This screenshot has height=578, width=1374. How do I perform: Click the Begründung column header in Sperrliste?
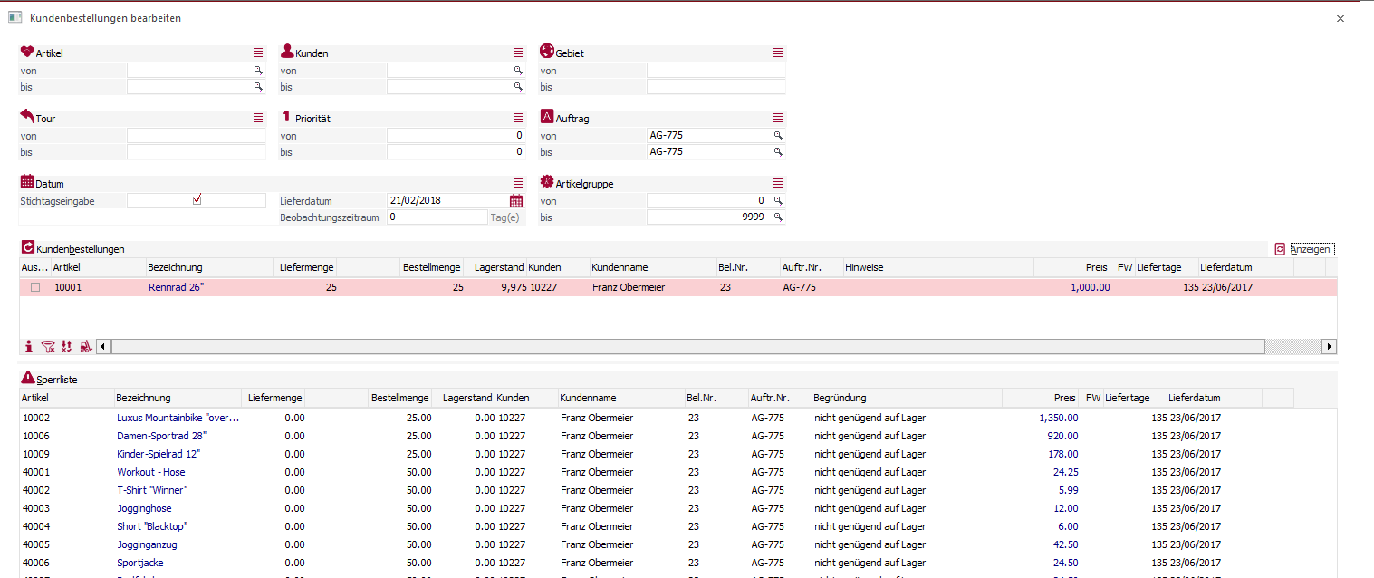tap(840, 398)
